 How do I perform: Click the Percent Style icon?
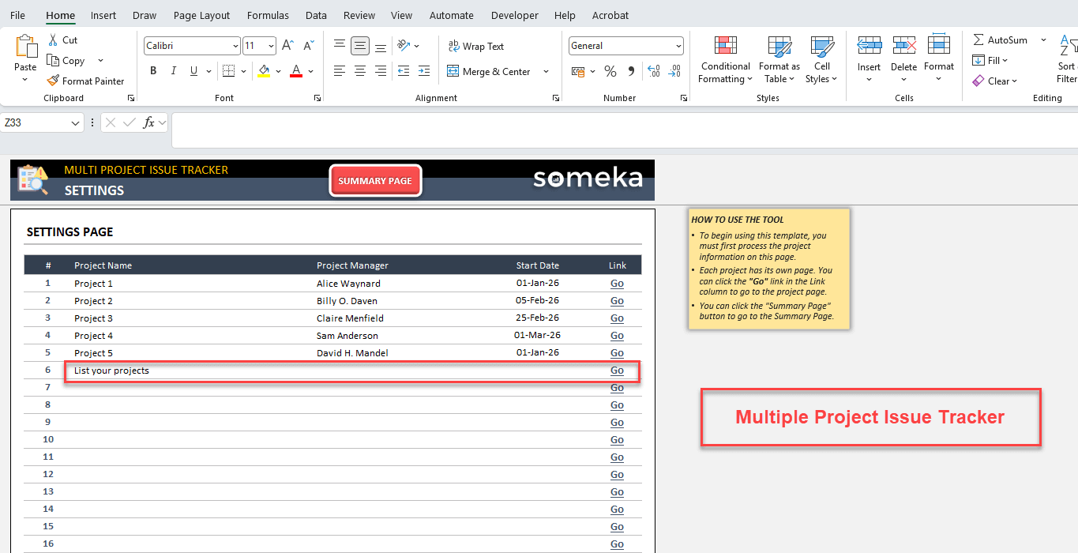[610, 71]
